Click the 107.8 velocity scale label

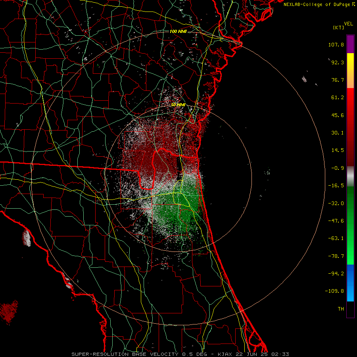pyautogui.click(x=336, y=44)
